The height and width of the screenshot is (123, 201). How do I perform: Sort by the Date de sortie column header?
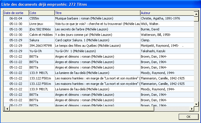pyautogui.click(x=16, y=13)
